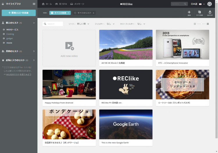This screenshot has width=218, height=153.
Task: Click the binoculars 見つける icon
Action: [56, 4]
